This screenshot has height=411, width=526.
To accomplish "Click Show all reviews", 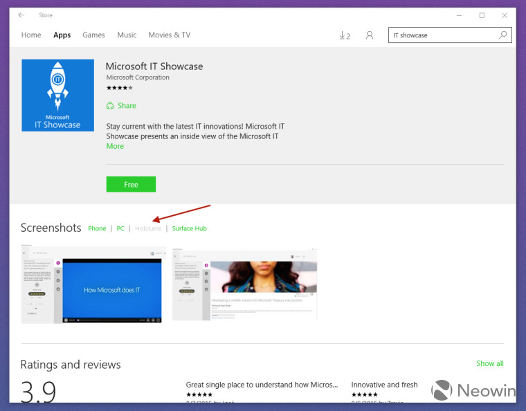I will click(490, 363).
